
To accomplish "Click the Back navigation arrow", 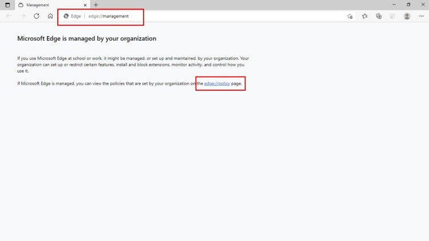I will pyautogui.click(x=9, y=16).
